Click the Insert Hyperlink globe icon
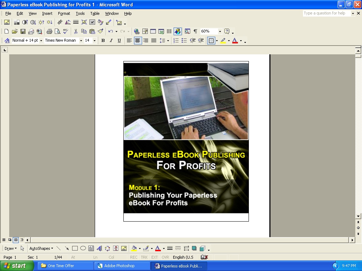The height and width of the screenshot is (271, 362). pos(136,31)
